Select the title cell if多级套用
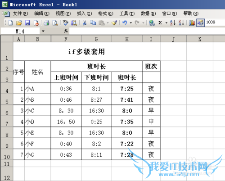The width and height of the screenshot is (225, 181). [x=86, y=51]
